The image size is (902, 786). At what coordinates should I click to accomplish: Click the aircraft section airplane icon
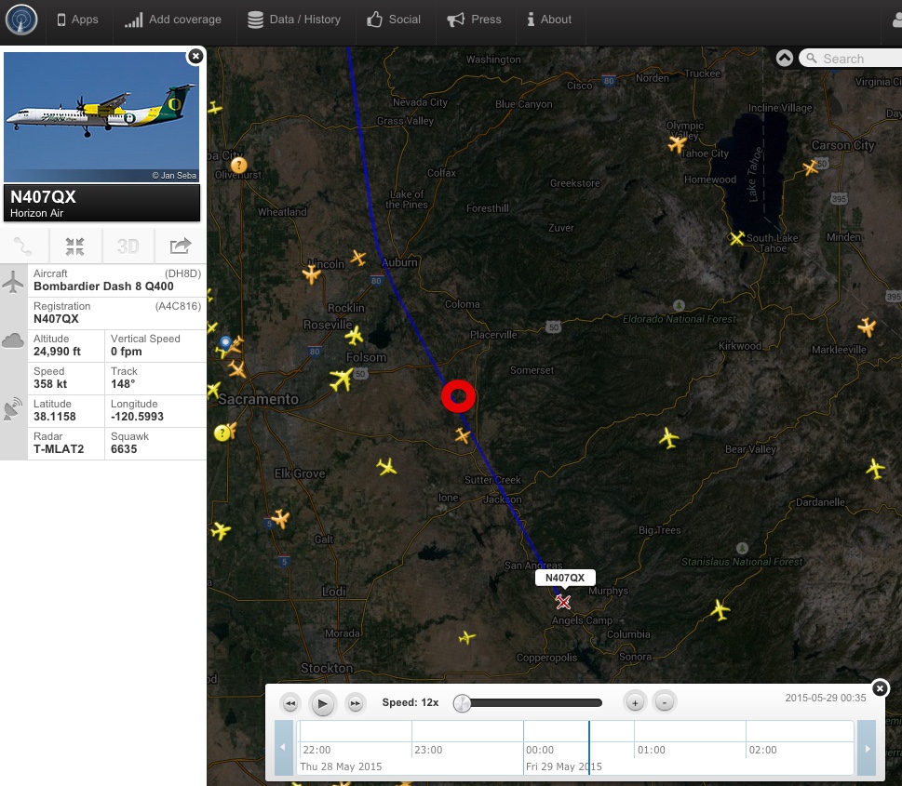tap(13, 282)
